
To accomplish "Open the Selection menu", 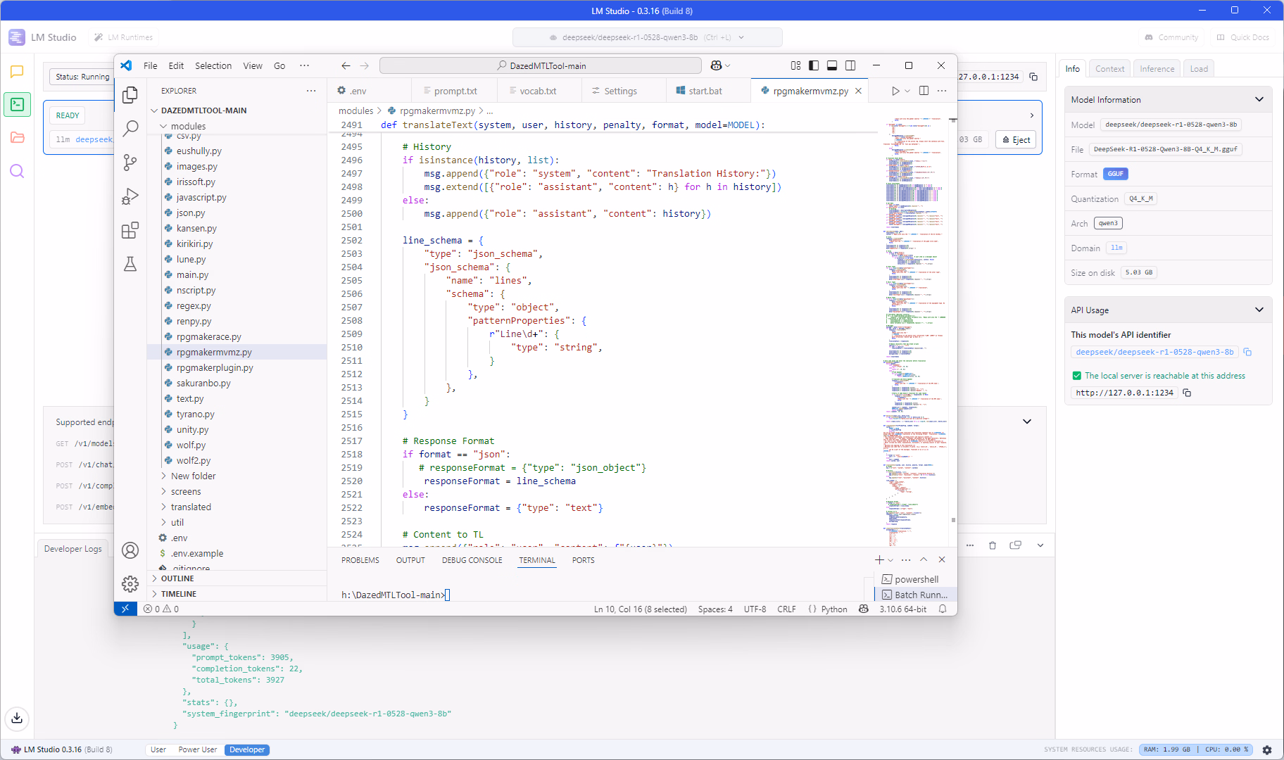I will pyautogui.click(x=213, y=65).
